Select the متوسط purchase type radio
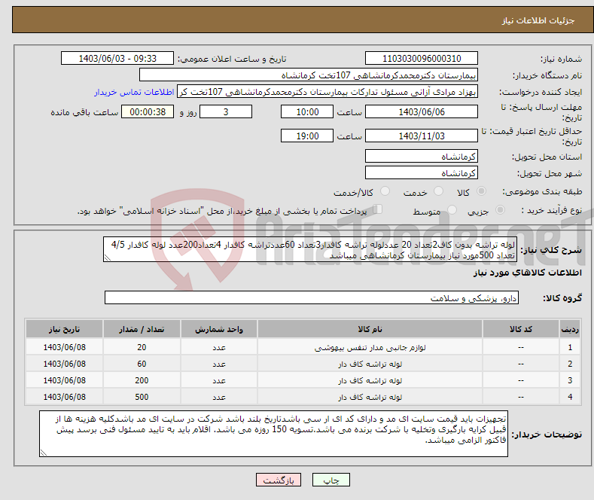Image resolution: width=594 pixels, height=500 pixels. click(x=452, y=209)
